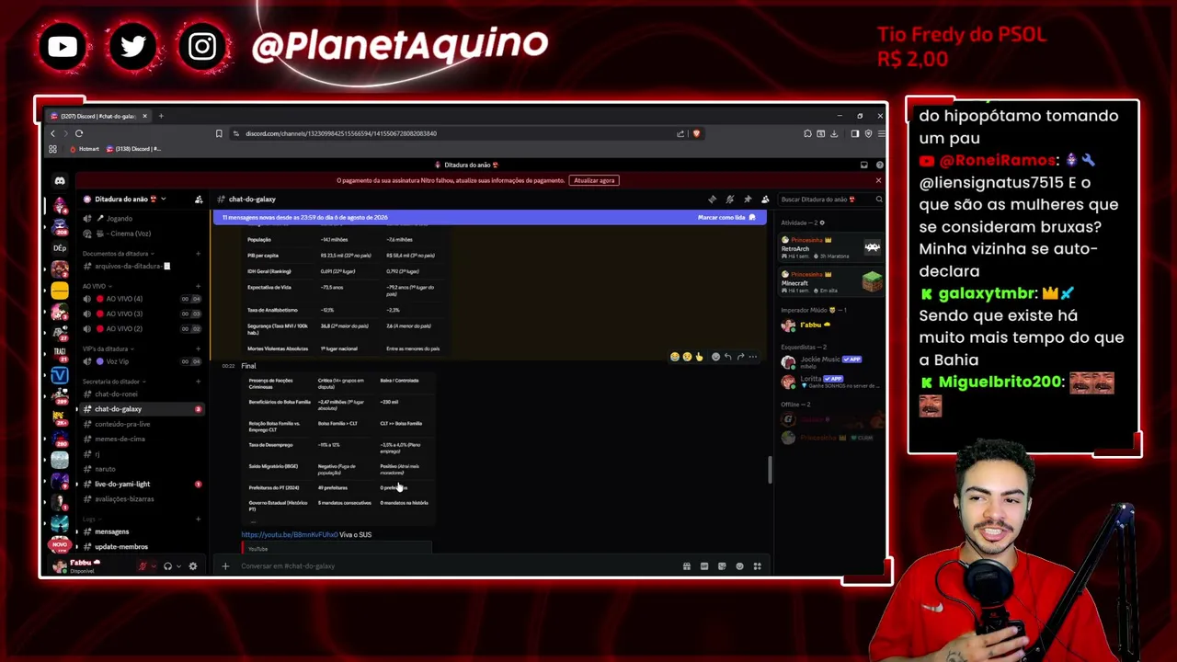Click the chat scrollbar thumb
1177x662 pixels.
[770, 469]
